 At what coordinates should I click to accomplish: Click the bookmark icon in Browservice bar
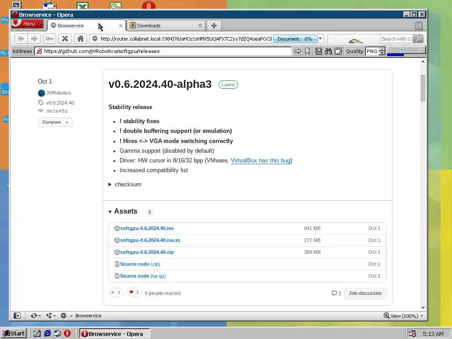[307, 51]
